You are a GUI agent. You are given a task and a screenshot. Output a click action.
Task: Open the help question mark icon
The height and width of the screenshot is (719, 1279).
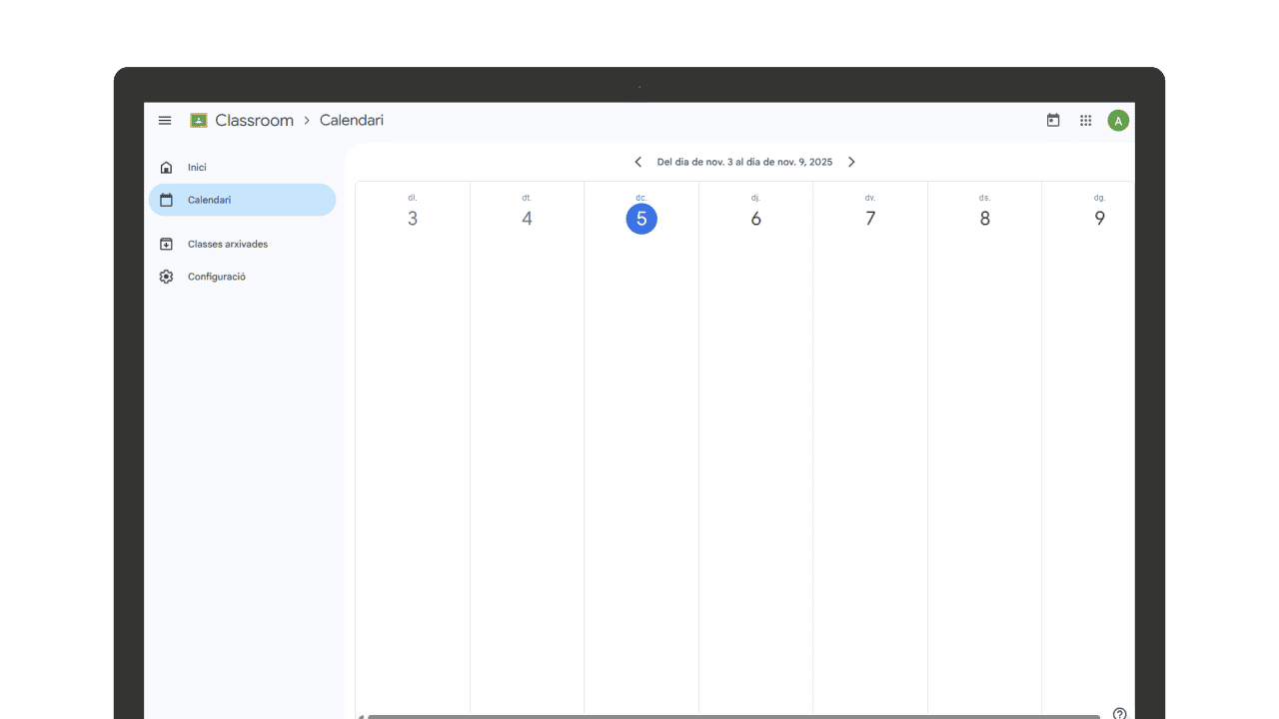[x=1120, y=714]
